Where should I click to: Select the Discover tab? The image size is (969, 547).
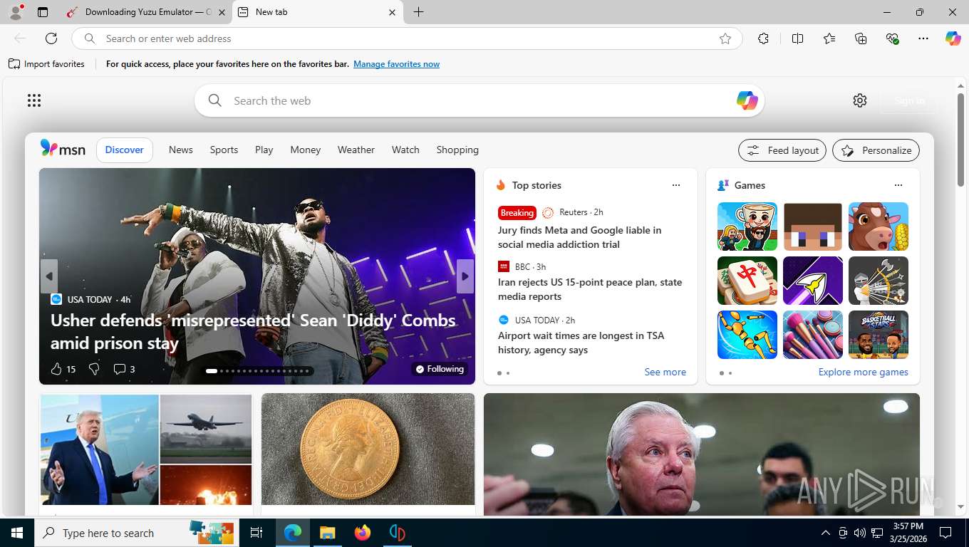125,150
